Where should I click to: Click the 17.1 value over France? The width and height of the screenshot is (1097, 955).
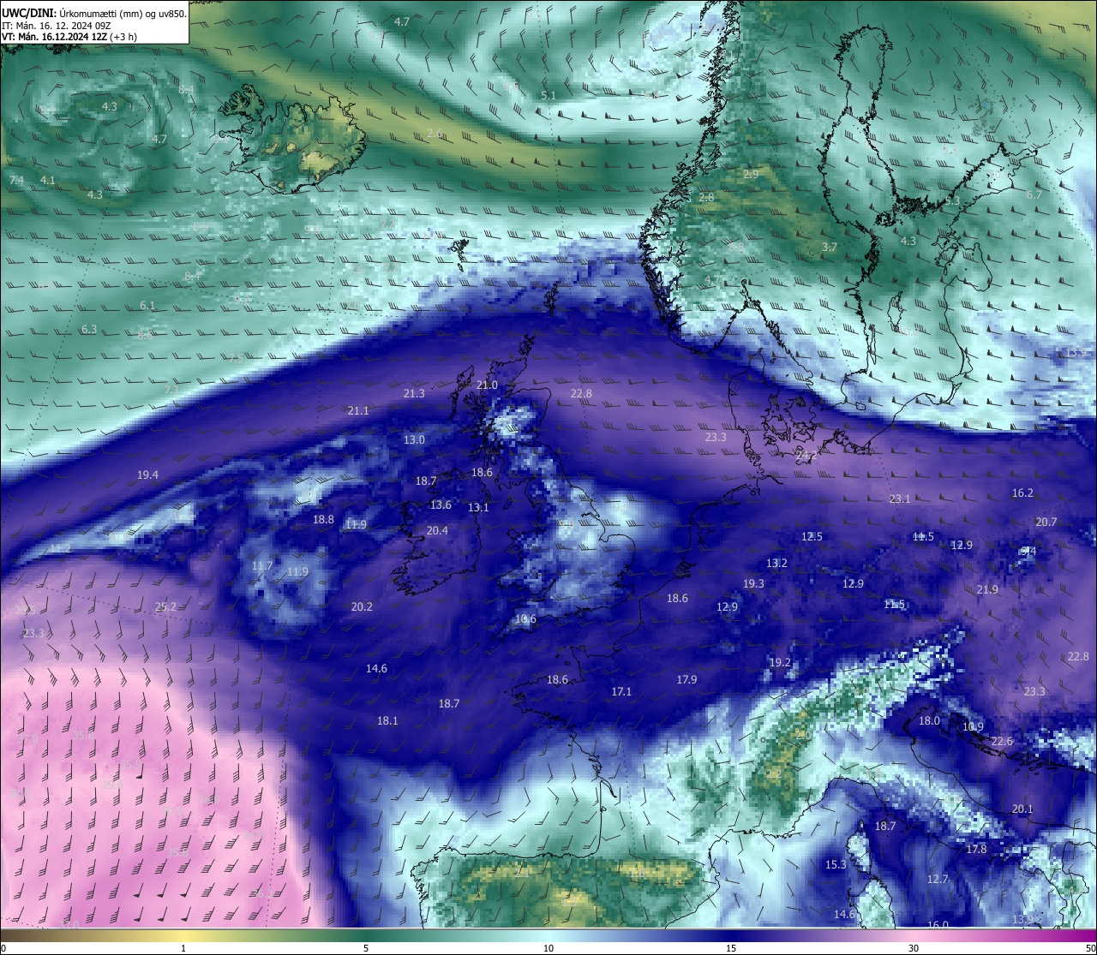(x=621, y=691)
